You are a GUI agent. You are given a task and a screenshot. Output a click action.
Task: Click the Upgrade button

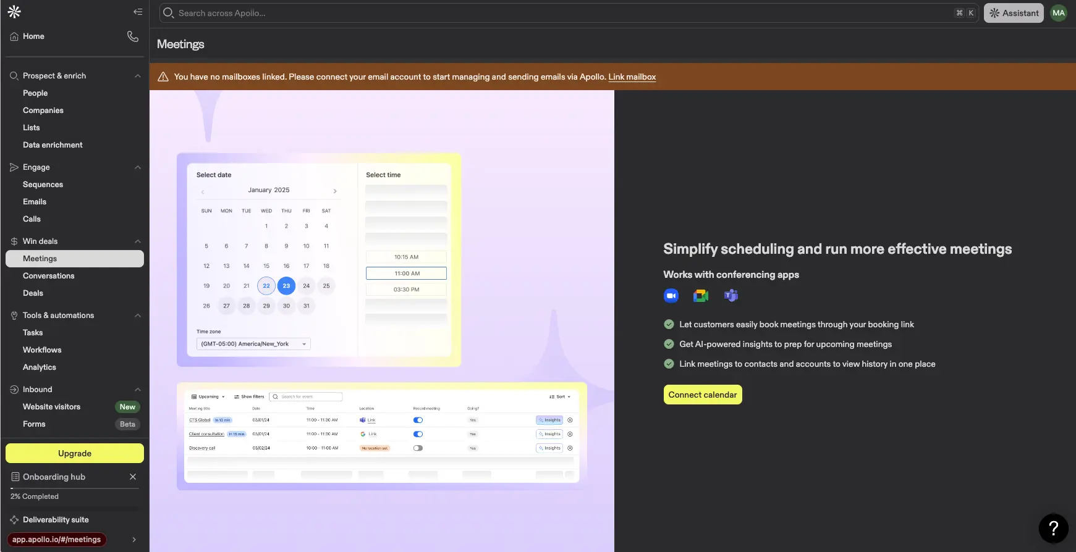pos(75,453)
